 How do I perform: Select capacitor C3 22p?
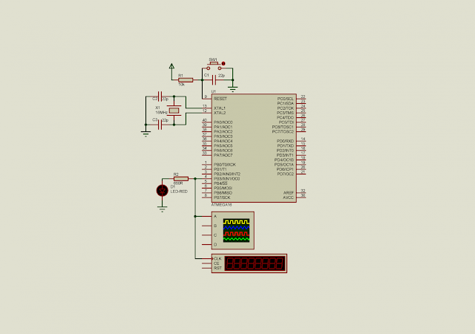click(160, 124)
